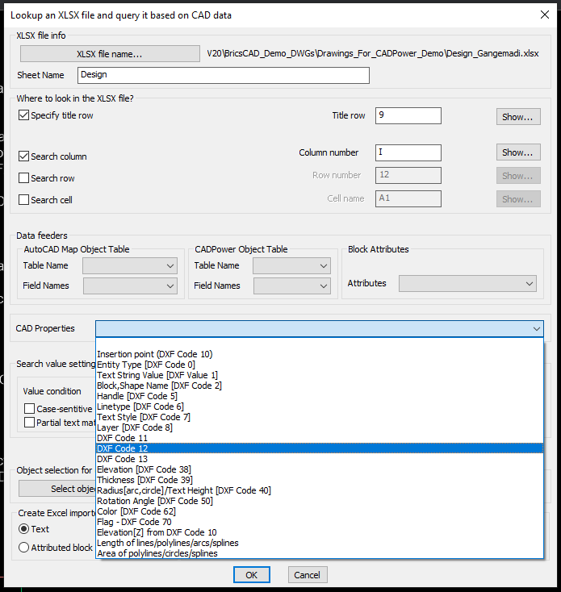Enable the Search cell checkbox
The height and width of the screenshot is (592, 561).
[x=23, y=200]
